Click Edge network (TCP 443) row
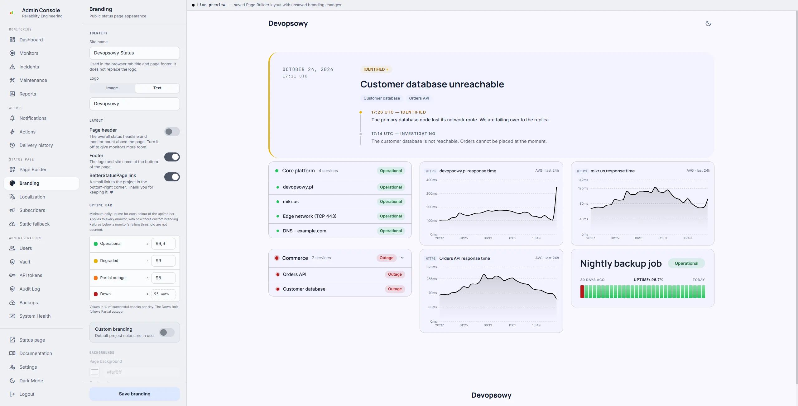798x406 pixels. pyautogui.click(x=340, y=216)
